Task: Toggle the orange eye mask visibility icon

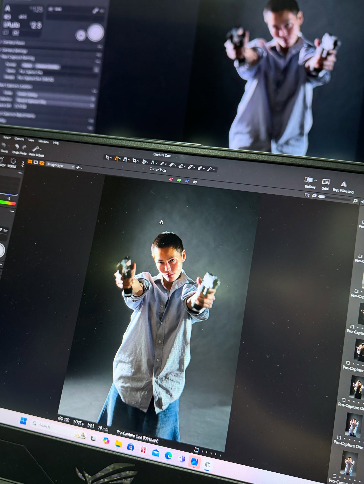Action: (42, 163)
